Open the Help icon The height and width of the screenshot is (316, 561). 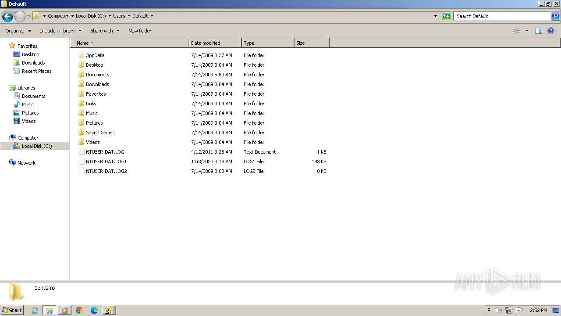[551, 31]
